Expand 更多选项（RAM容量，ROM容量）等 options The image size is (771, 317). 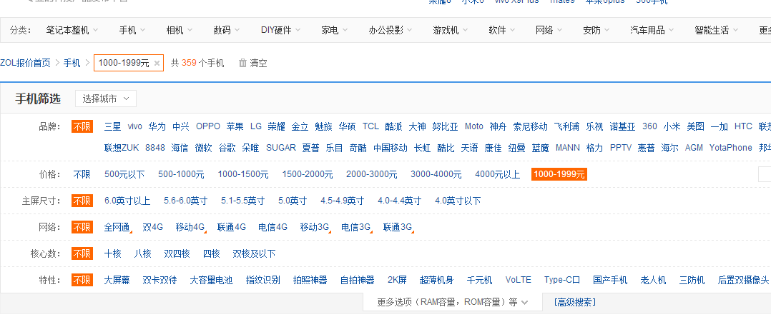(452, 302)
